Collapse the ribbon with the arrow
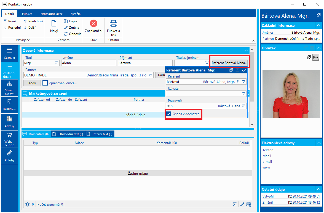The image size is (324, 213). pos(253,41)
